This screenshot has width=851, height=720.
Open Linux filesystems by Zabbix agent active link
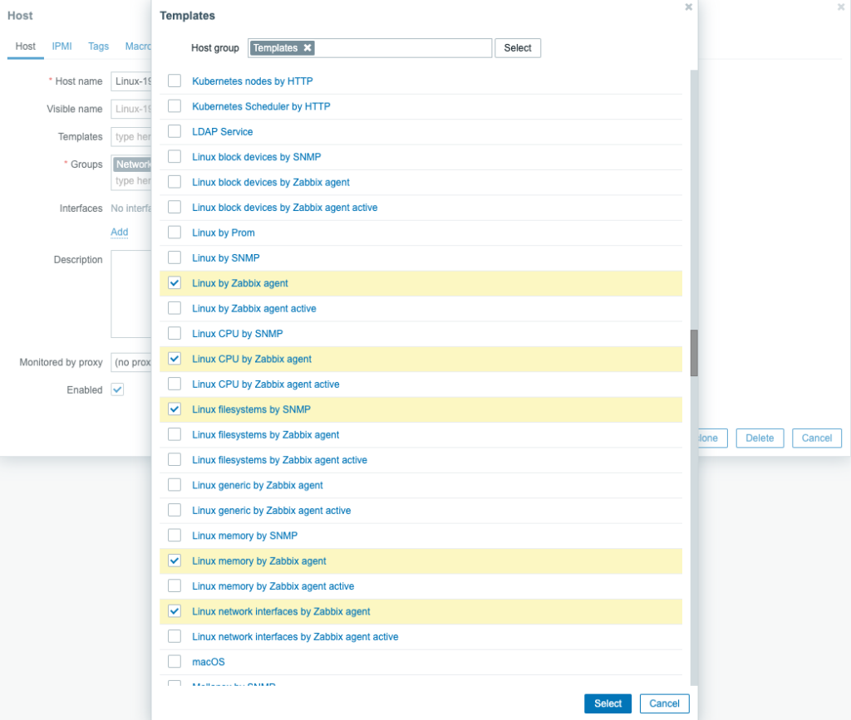click(279, 460)
